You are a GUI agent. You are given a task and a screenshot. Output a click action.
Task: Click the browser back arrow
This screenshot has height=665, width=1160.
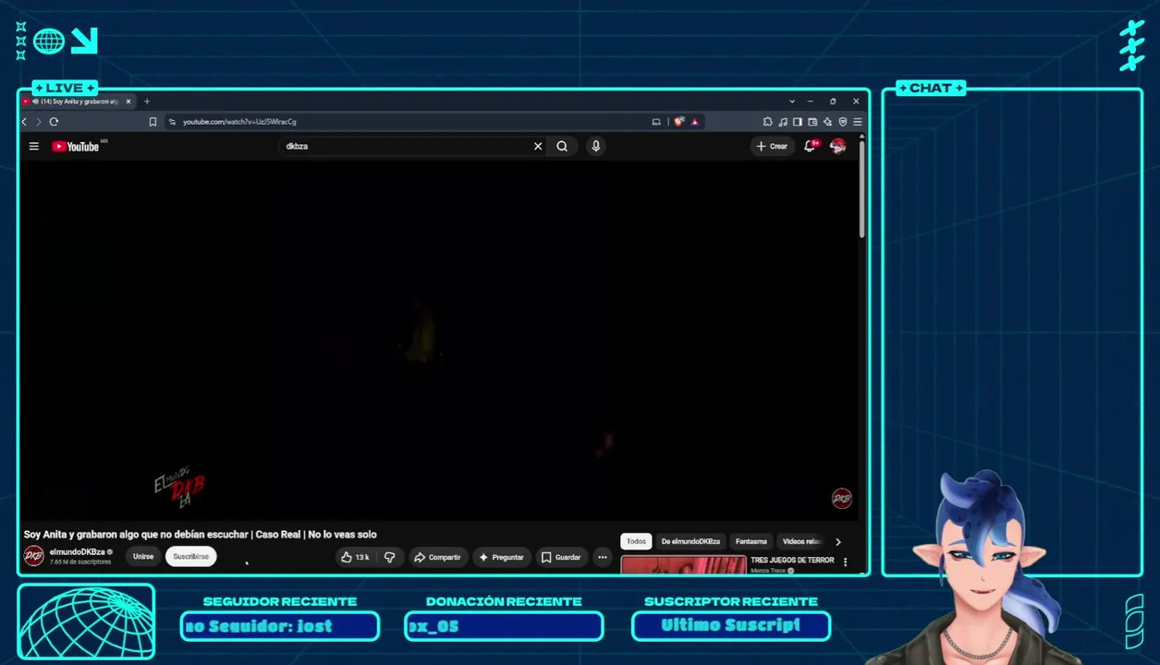pos(25,122)
